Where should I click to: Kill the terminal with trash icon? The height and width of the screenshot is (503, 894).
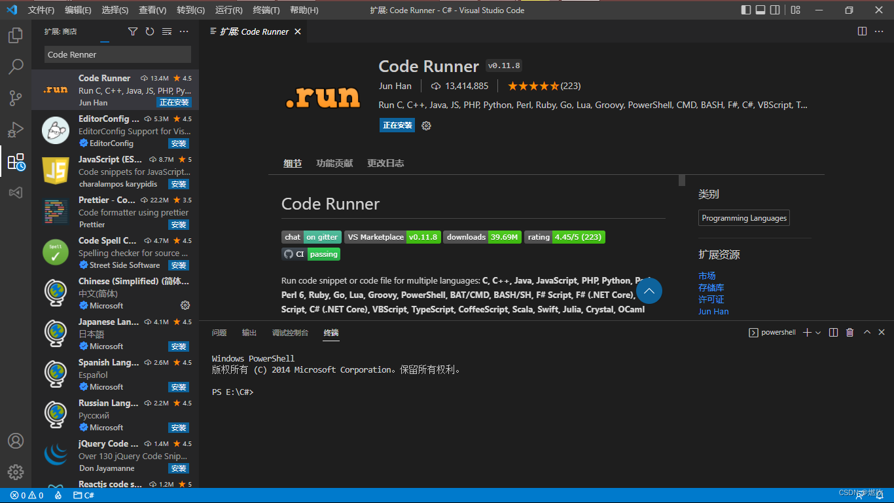coord(850,333)
